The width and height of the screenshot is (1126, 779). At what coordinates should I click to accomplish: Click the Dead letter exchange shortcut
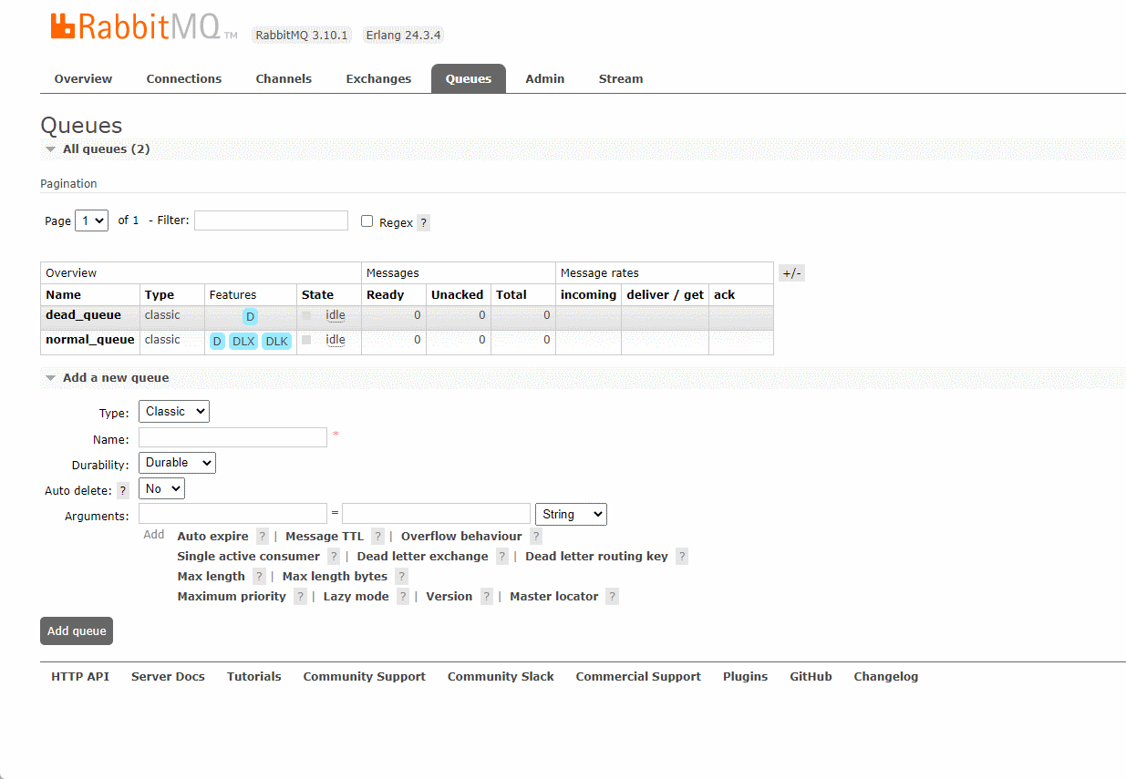pos(422,556)
